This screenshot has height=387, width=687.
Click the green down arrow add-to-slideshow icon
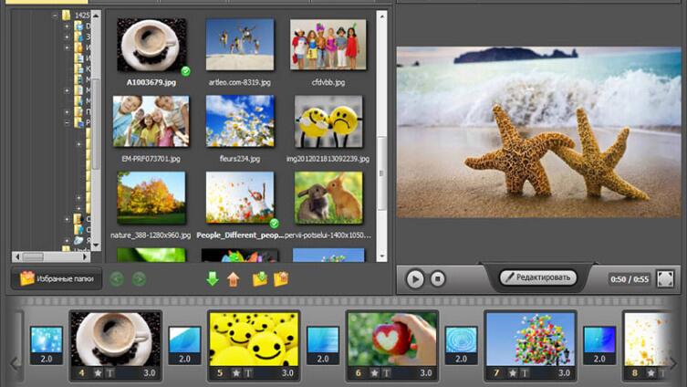[213, 279]
